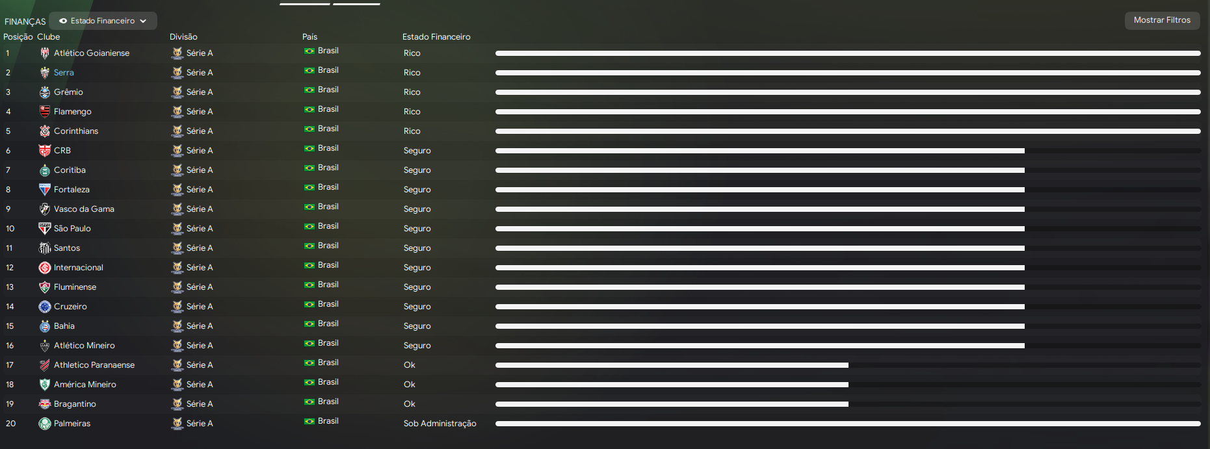Click the Palmeiras club crest icon
1210x449 pixels.
(x=45, y=424)
